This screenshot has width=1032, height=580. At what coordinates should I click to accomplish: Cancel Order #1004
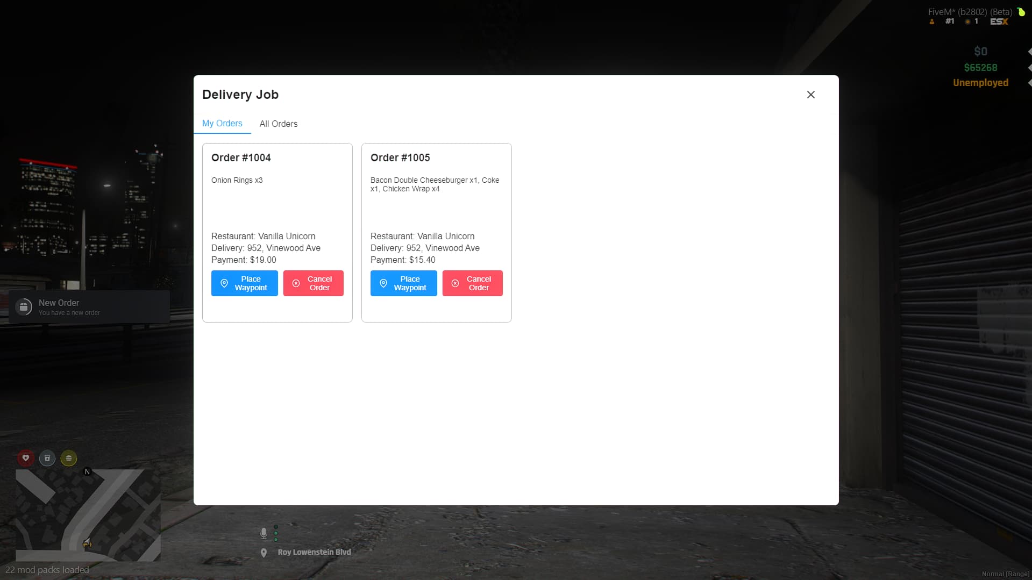pos(313,283)
